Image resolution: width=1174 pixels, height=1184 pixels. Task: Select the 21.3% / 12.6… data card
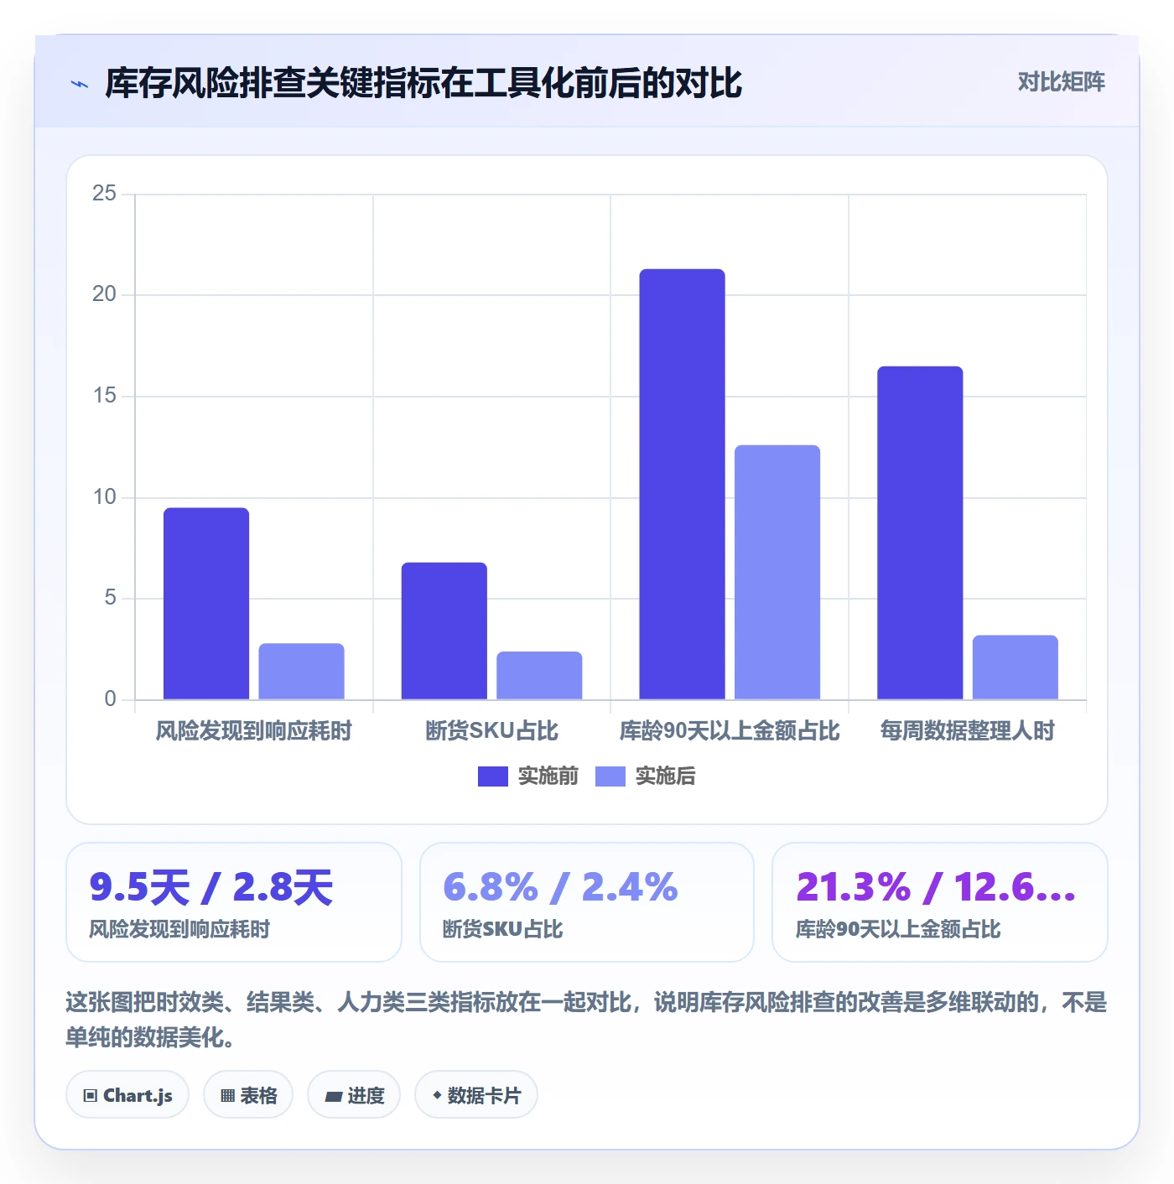pyautogui.click(x=940, y=902)
